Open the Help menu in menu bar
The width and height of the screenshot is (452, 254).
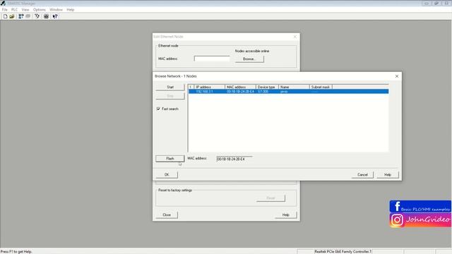(x=71, y=9)
